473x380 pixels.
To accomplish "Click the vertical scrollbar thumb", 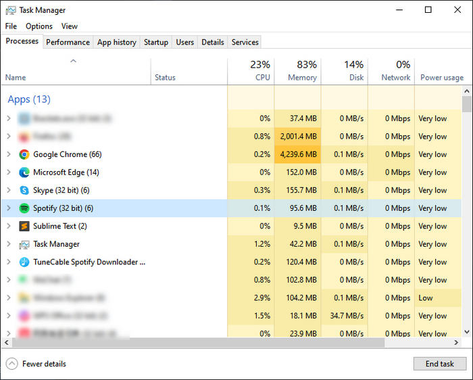I will (x=467, y=104).
